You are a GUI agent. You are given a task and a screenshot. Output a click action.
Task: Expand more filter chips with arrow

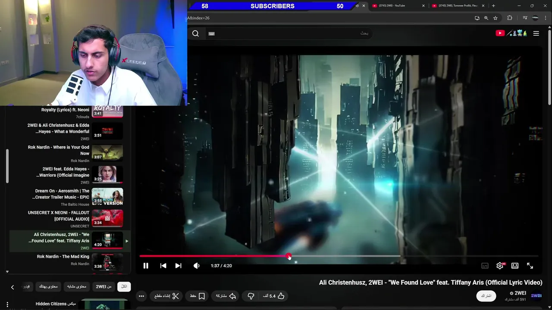point(13,287)
